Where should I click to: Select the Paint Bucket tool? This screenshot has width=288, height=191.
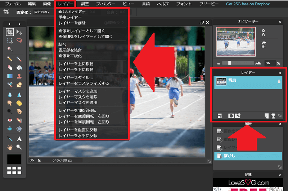(19, 67)
